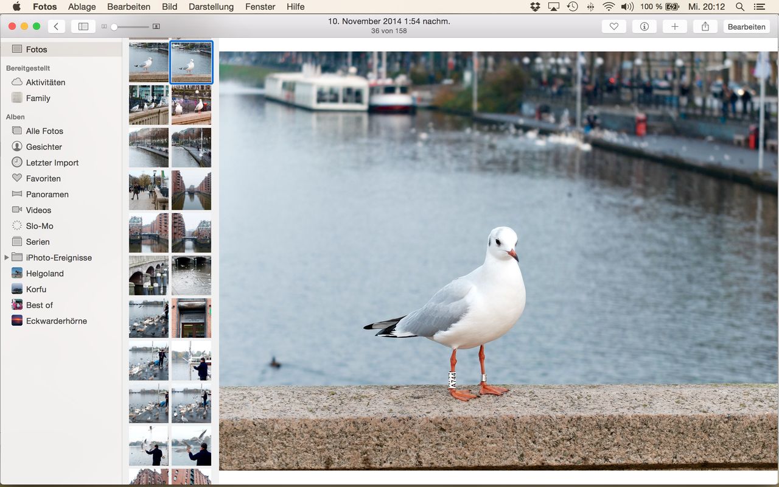Open Time Machine menu bar icon

click(x=572, y=7)
